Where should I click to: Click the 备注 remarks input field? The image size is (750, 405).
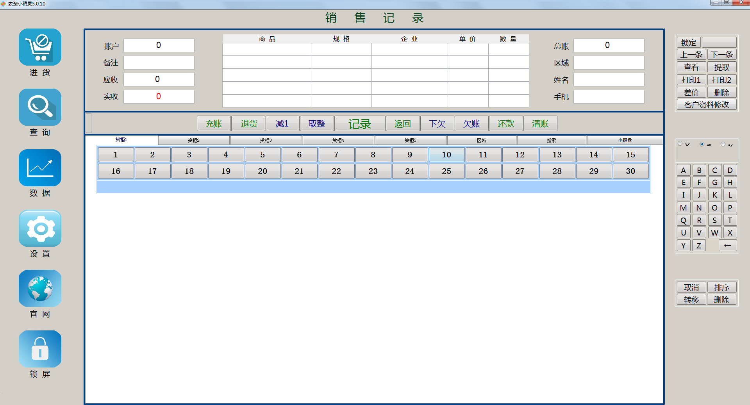[x=159, y=62]
